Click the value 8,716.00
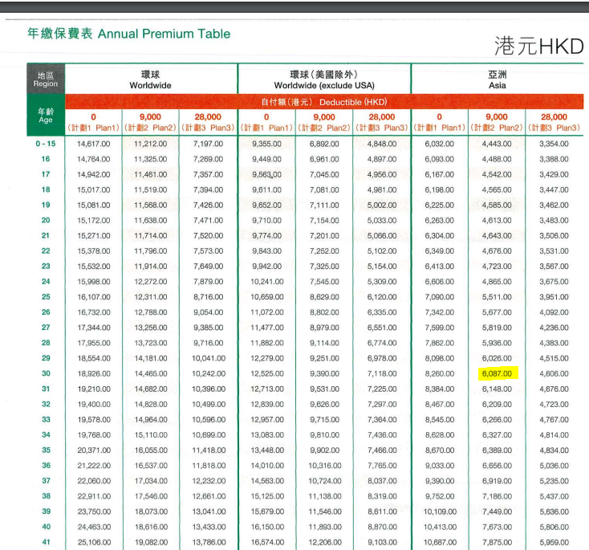This screenshot has height=550, width=589. click(x=208, y=297)
